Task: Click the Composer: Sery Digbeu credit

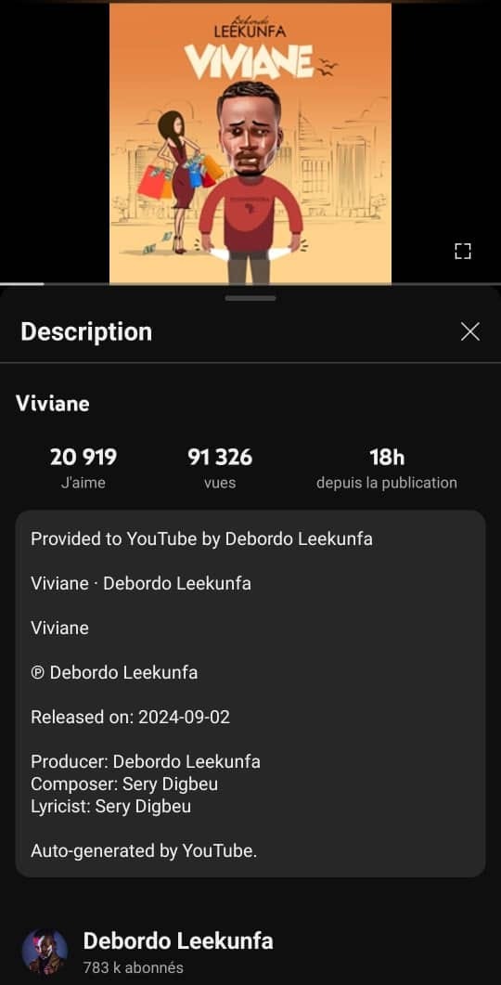Action: click(x=124, y=784)
